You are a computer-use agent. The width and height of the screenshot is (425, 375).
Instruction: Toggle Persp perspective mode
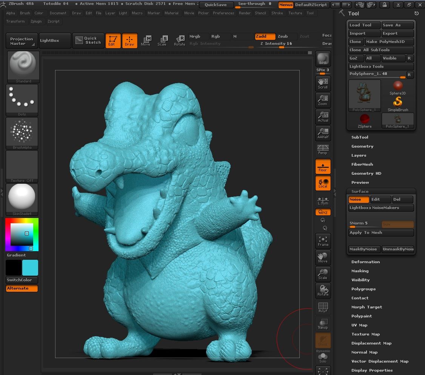point(323,149)
